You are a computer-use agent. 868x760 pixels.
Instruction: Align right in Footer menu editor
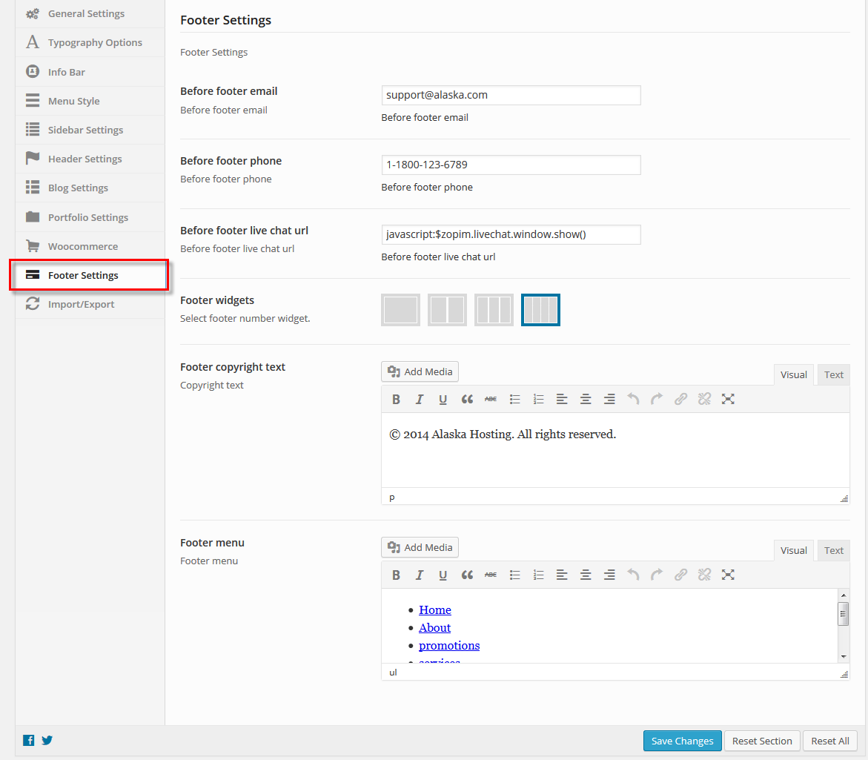609,575
